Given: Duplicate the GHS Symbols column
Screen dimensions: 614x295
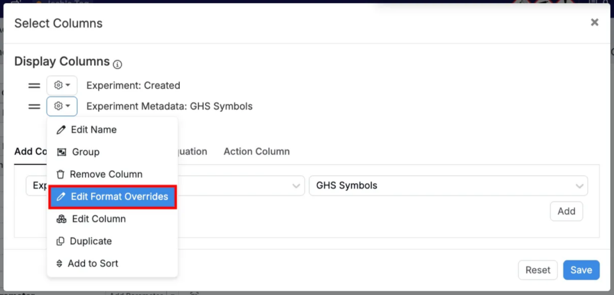Looking at the screenshot, I should coord(91,241).
